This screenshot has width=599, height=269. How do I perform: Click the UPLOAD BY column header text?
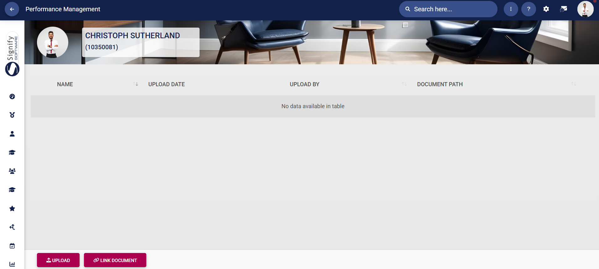point(305,84)
